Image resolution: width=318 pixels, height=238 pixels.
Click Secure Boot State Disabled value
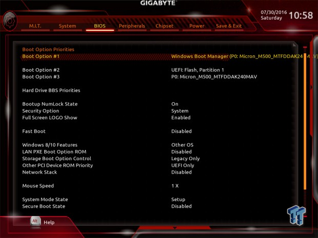point(181,206)
